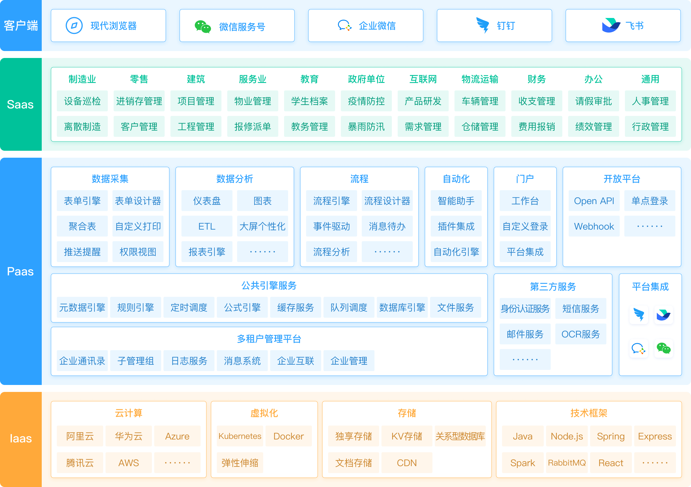Image resolution: width=691 pixels, height=487 pixels.
Task: Click the DingTalk icon inside 平台集成 panel
Action: point(639,315)
